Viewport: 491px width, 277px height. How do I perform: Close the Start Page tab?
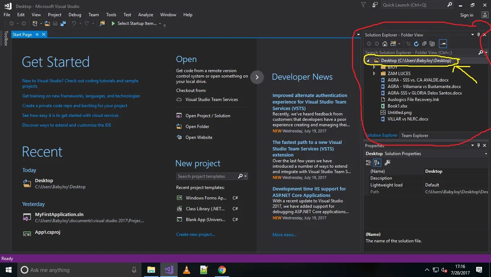[44, 34]
